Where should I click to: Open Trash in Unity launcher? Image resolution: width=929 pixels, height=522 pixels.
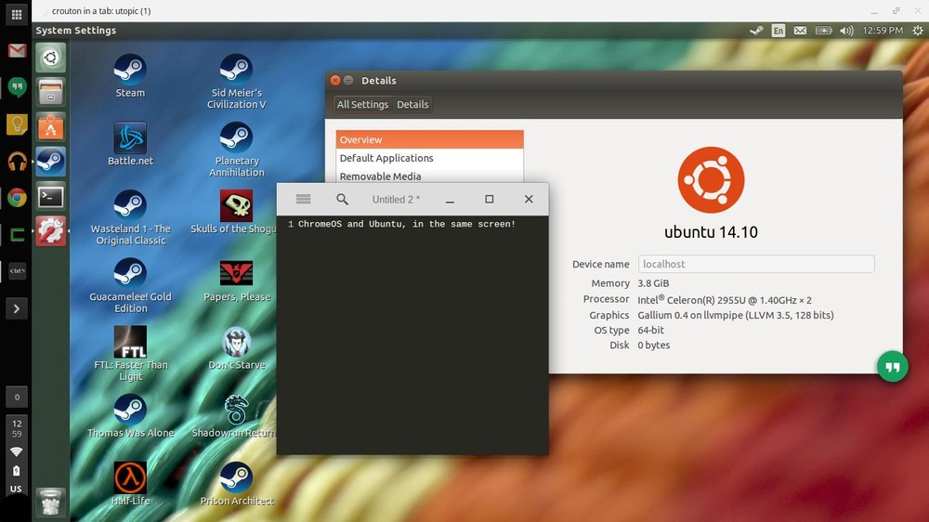pos(50,502)
